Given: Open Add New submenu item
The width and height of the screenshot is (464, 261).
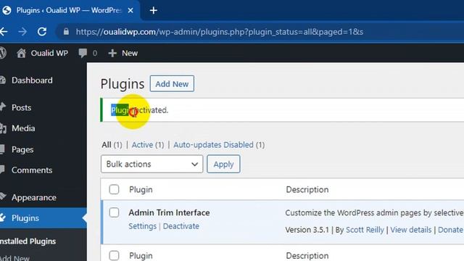Looking at the screenshot, I should pyautogui.click(x=14, y=258).
